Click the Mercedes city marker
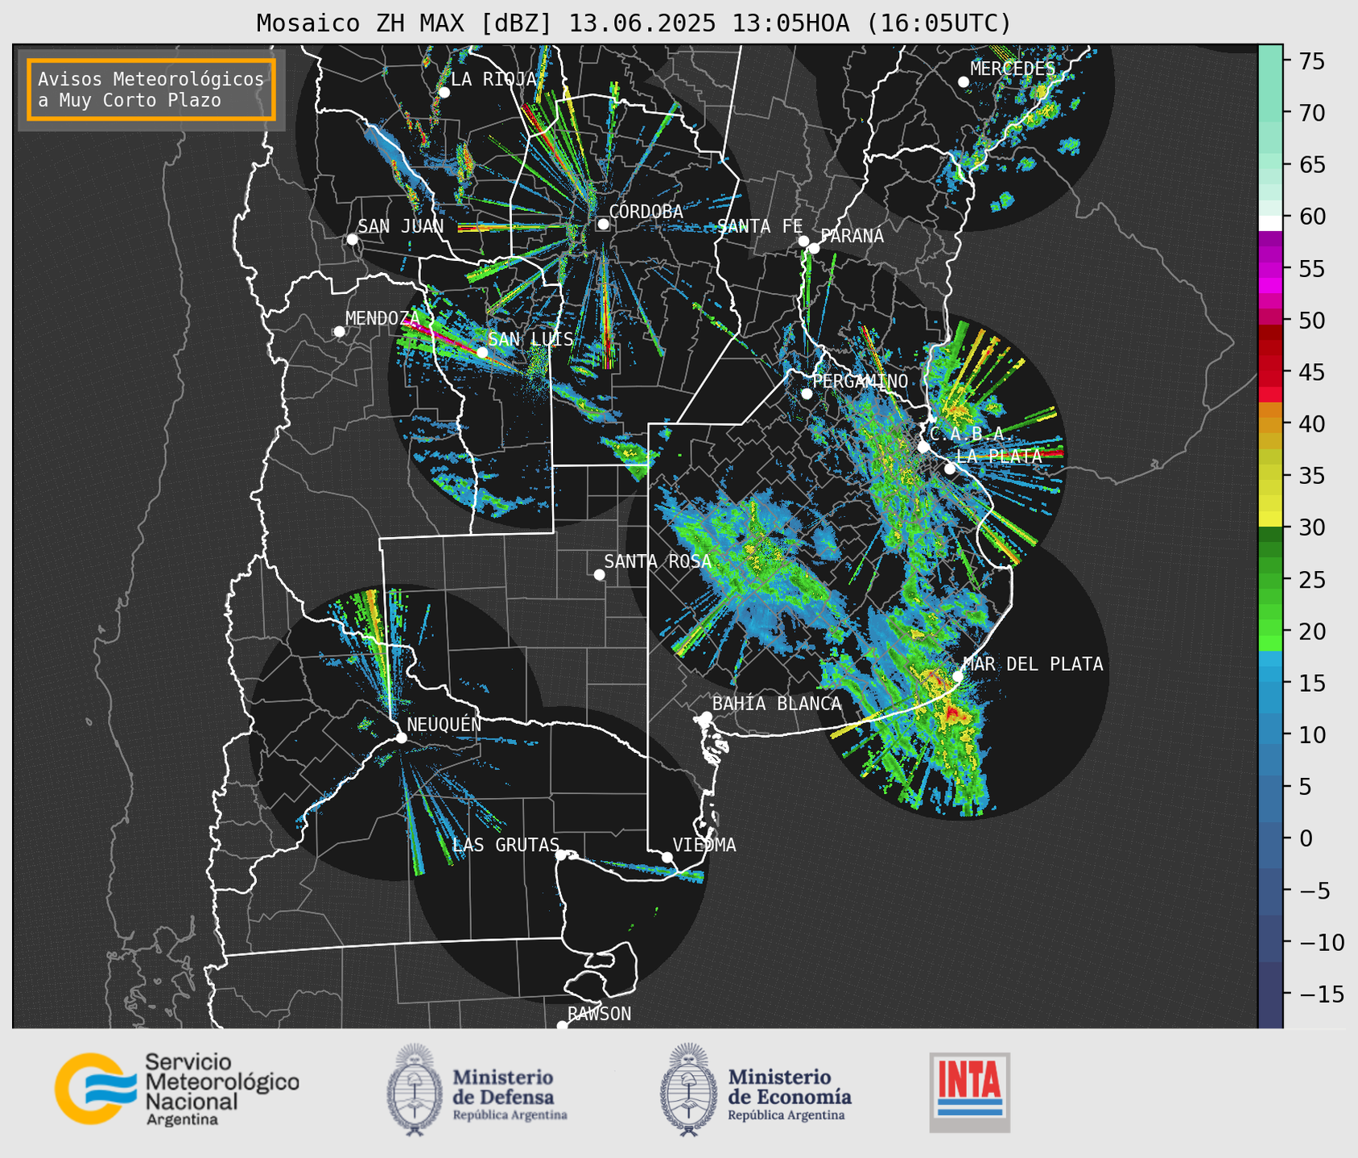 [964, 81]
